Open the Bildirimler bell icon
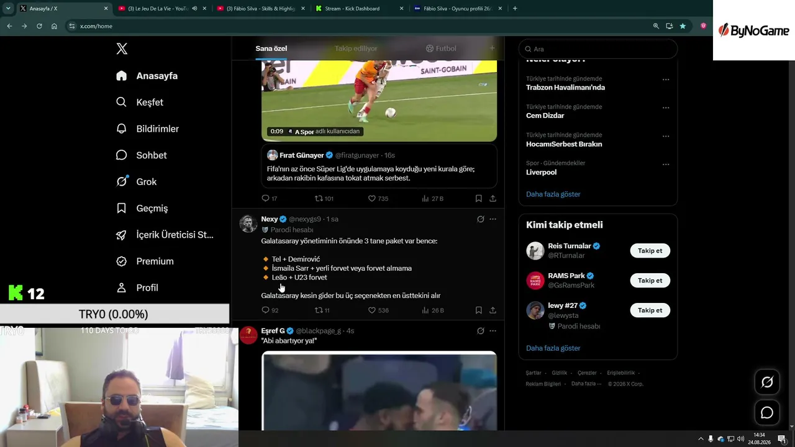This screenshot has width=795, height=447. click(x=122, y=129)
